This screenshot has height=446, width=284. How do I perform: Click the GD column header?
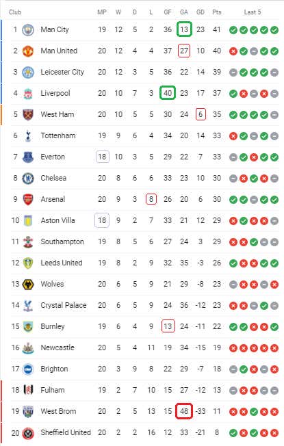click(x=201, y=12)
